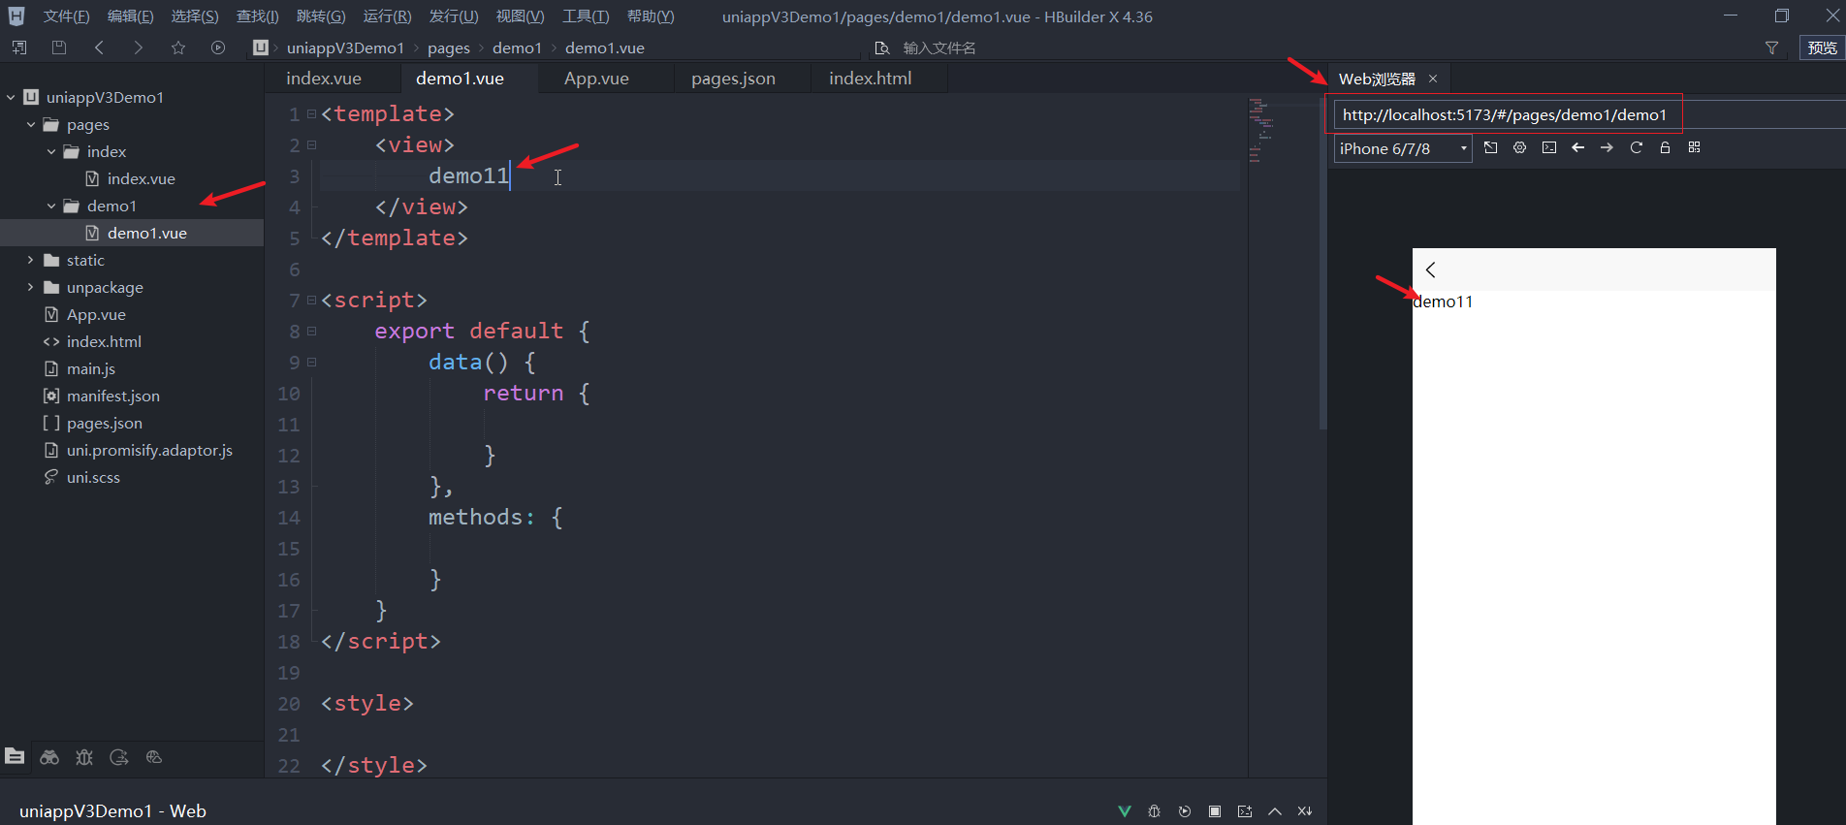Open the iPhone 6/7/8 device dropdown
Image resolution: width=1846 pixels, height=825 pixels.
click(1403, 148)
